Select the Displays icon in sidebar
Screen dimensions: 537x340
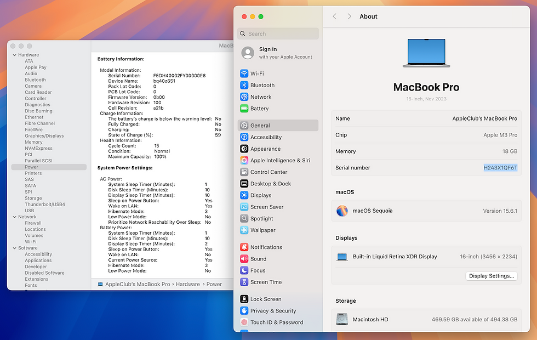point(244,195)
